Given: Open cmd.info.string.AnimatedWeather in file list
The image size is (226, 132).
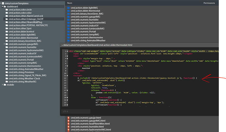Looking at the screenshot, I should pos(88,41).
